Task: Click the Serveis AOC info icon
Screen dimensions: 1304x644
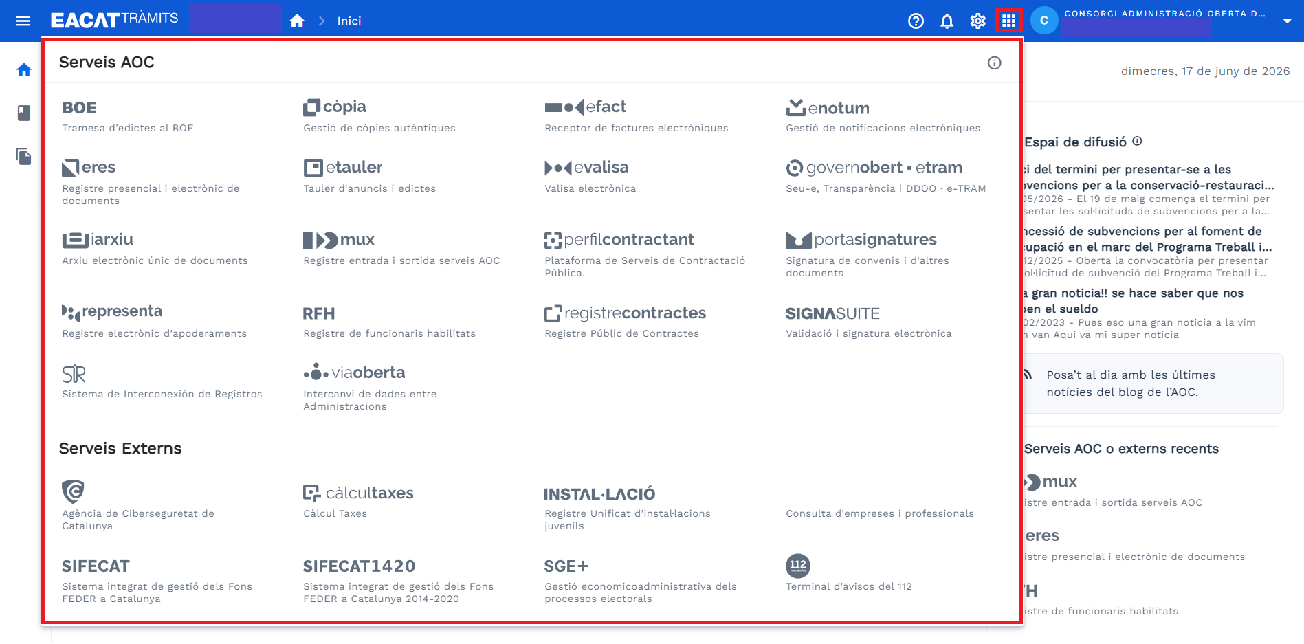Action: pos(994,63)
